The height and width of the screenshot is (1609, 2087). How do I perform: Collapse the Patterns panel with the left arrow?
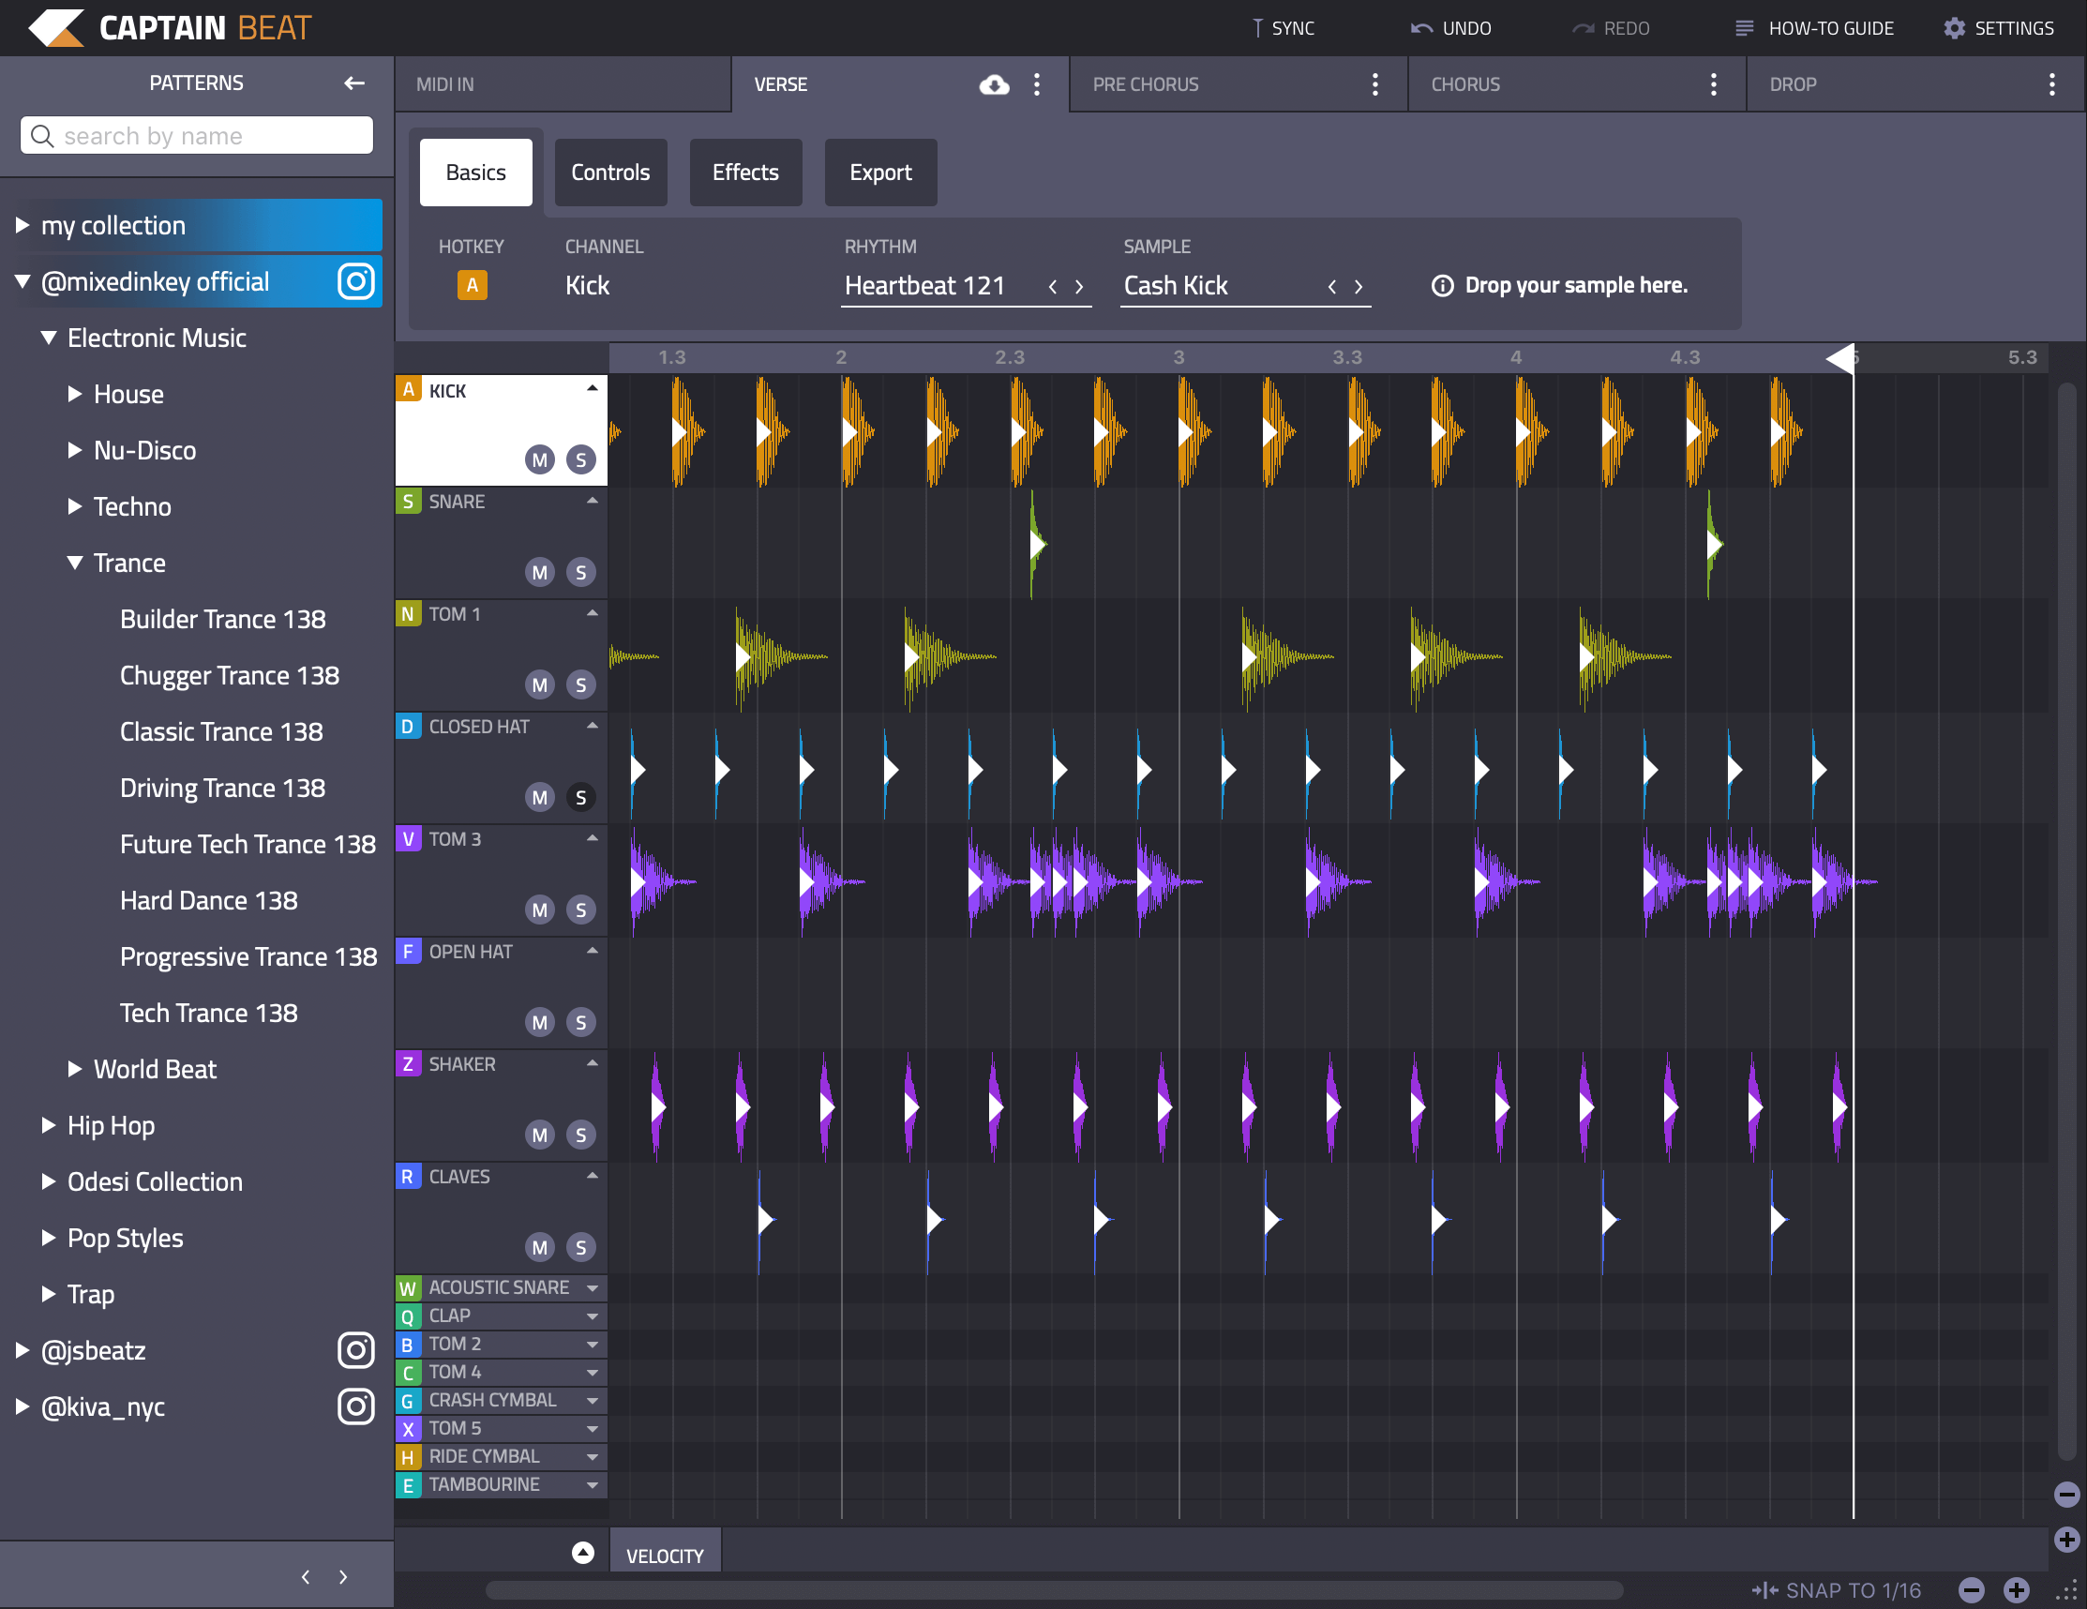354,83
